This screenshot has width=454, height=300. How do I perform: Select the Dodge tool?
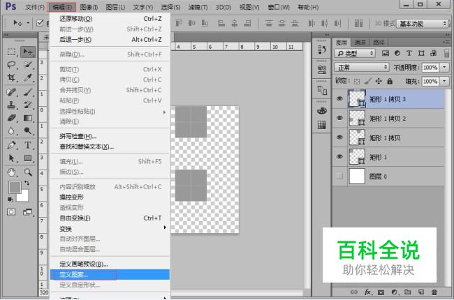28,130
